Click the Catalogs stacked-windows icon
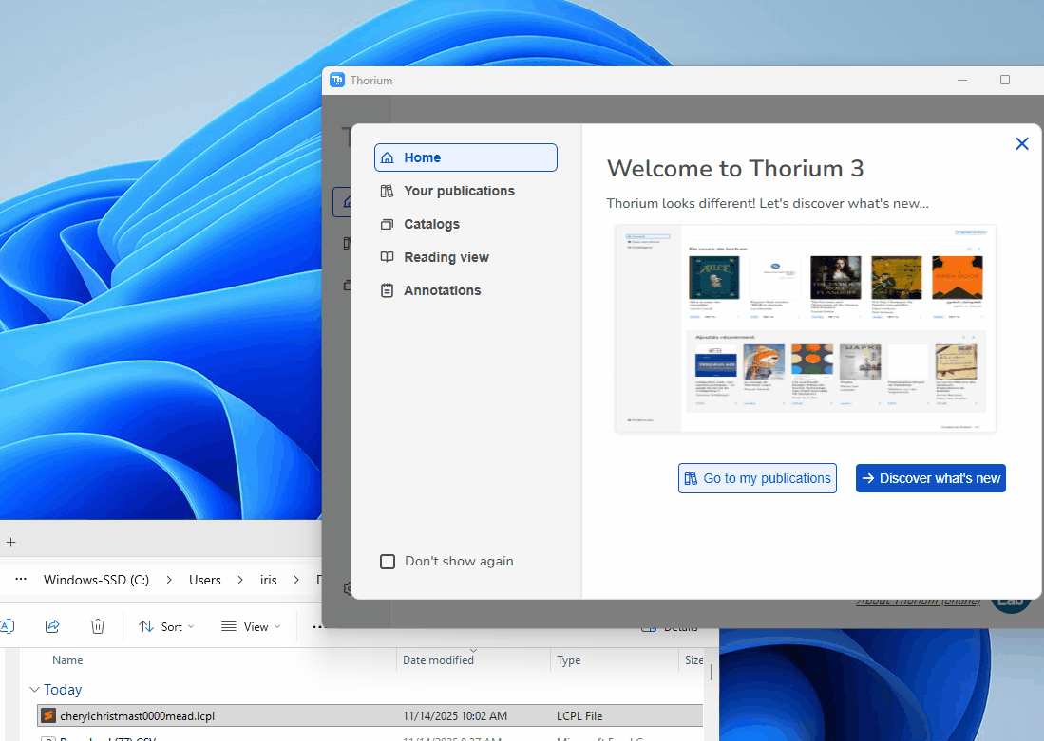This screenshot has height=741, width=1044. [387, 225]
